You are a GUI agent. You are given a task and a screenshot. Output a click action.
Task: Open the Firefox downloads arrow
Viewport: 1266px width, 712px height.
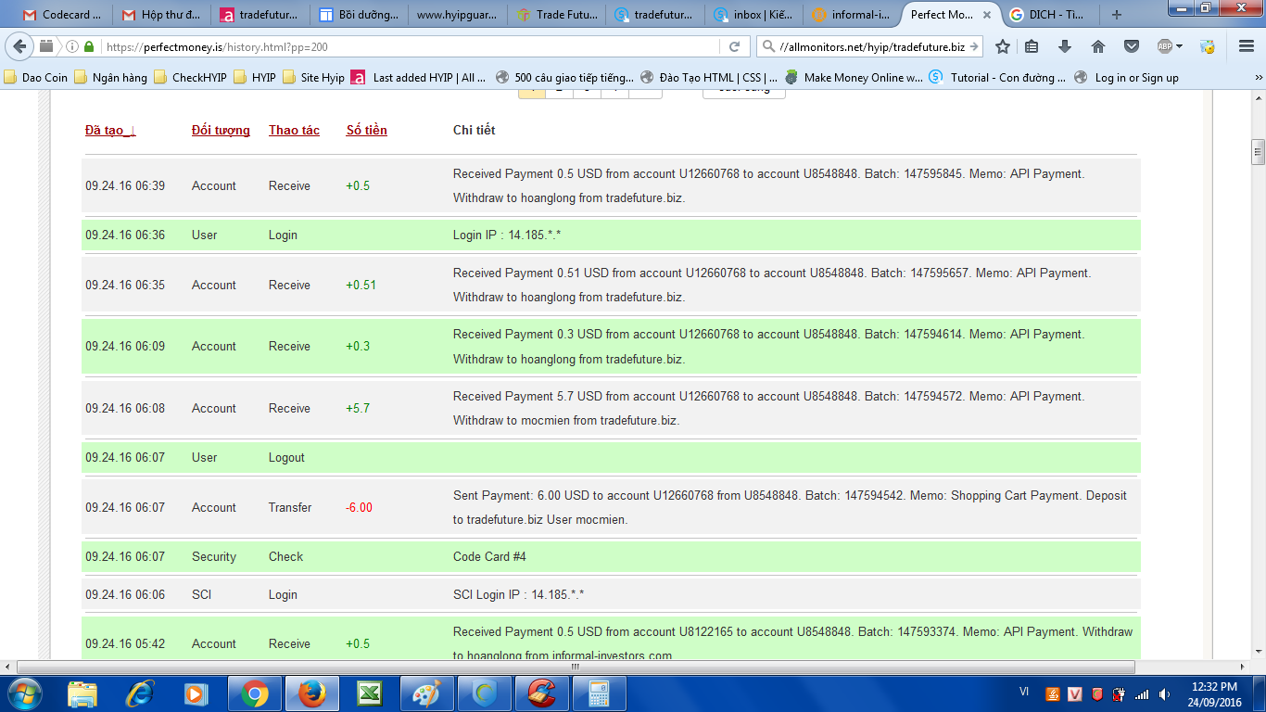pyautogui.click(x=1065, y=46)
